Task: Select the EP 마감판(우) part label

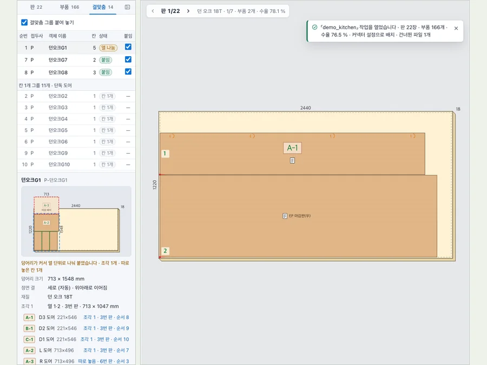Action: click(x=300, y=216)
